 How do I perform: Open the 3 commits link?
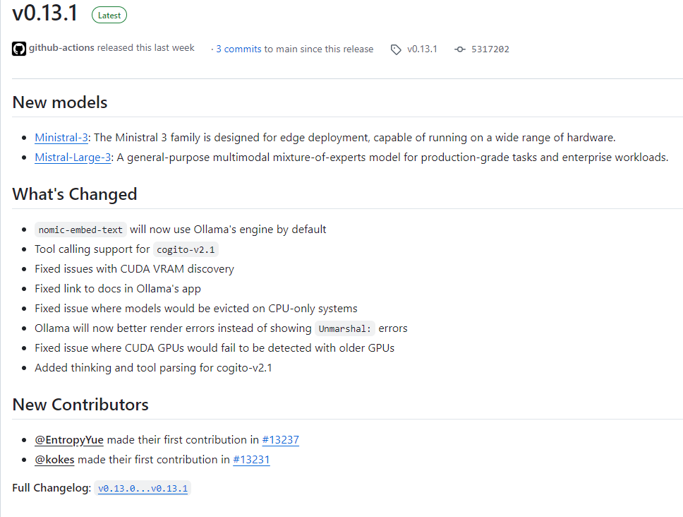click(x=238, y=49)
